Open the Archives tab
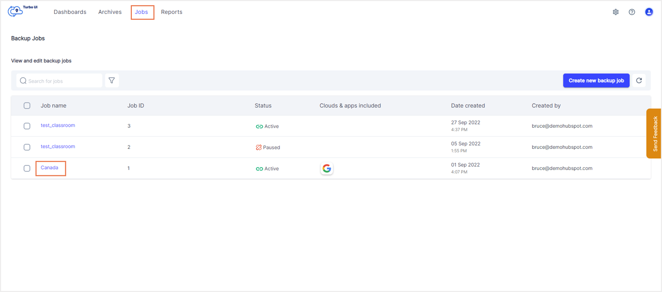The height and width of the screenshot is (292, 662). [x=110, y=12]
